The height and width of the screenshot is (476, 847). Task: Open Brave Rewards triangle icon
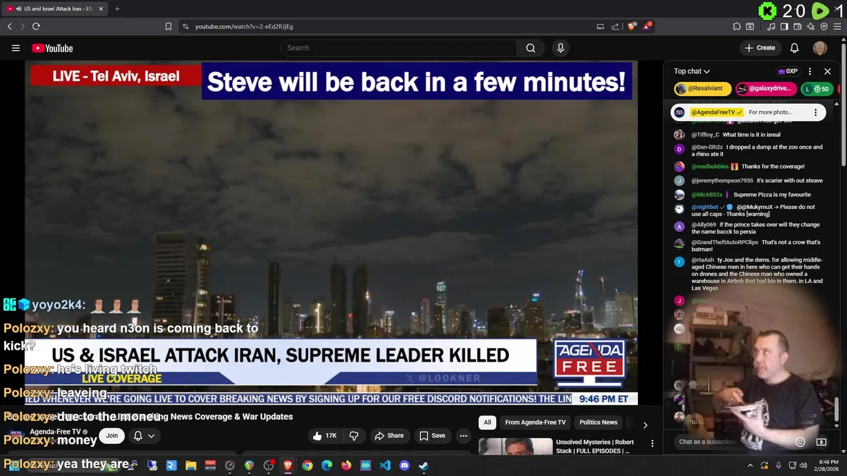coord(648,26)
